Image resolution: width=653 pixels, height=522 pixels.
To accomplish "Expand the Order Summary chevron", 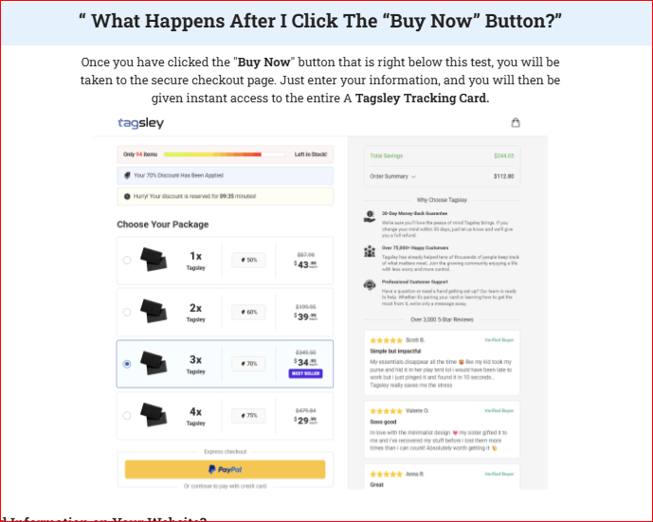I will pyautogui.click(x=413, y=177).
